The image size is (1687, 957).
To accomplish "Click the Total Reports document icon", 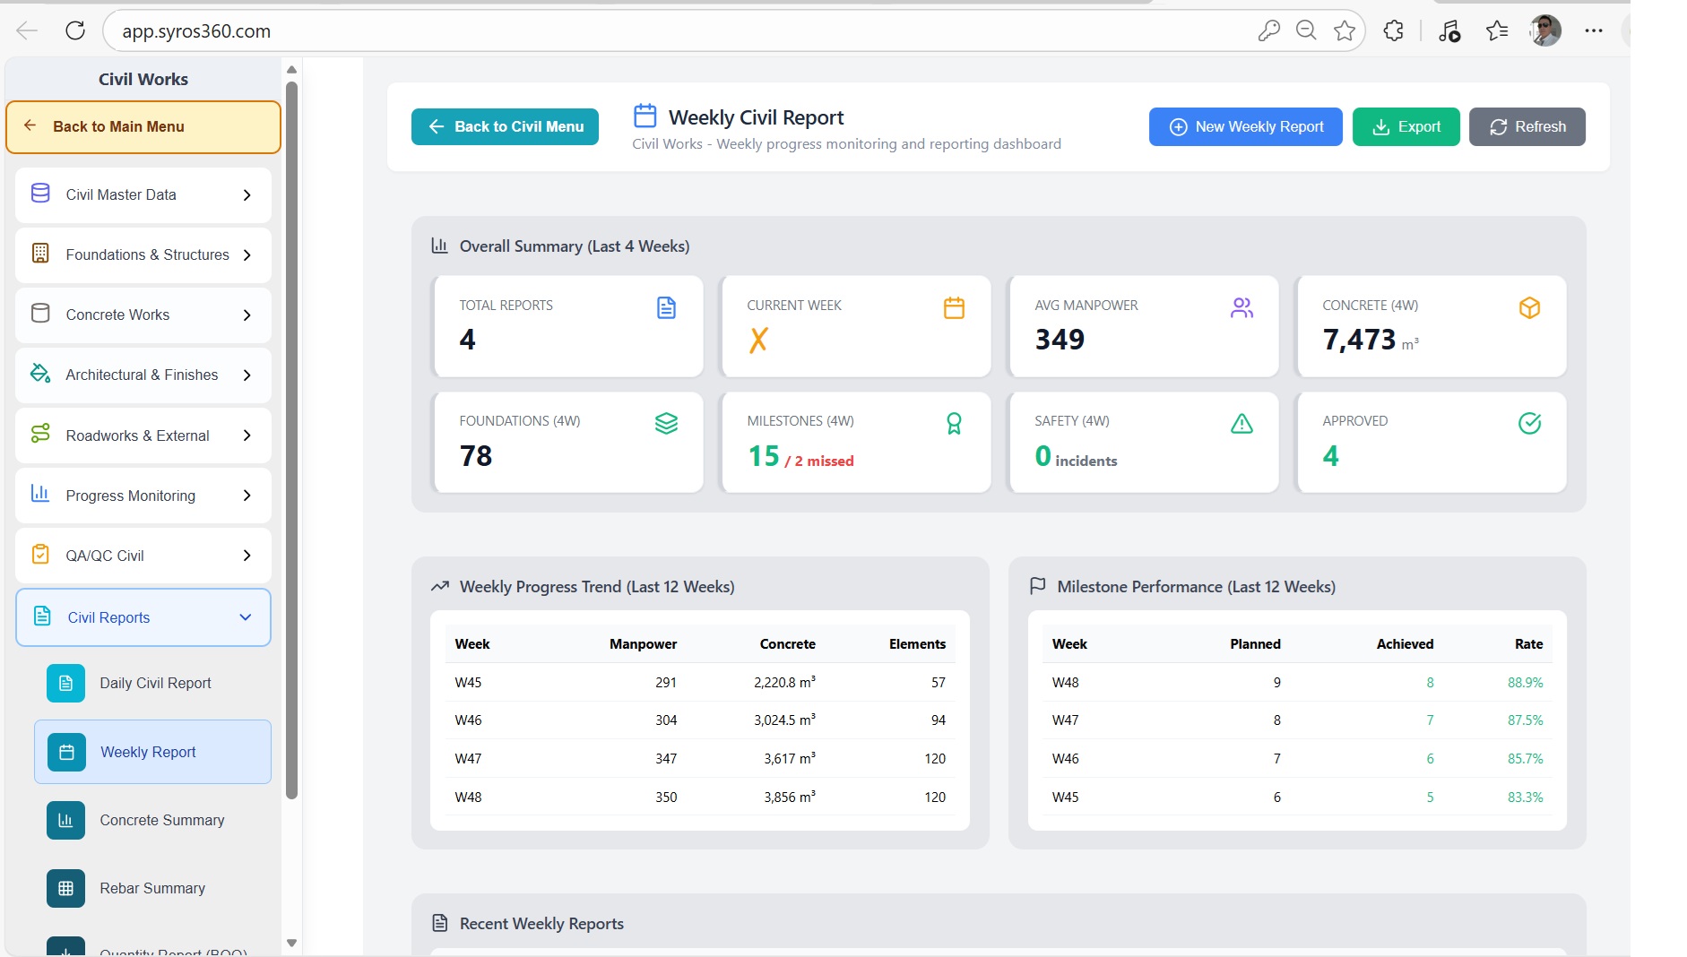I will [666, 308].
